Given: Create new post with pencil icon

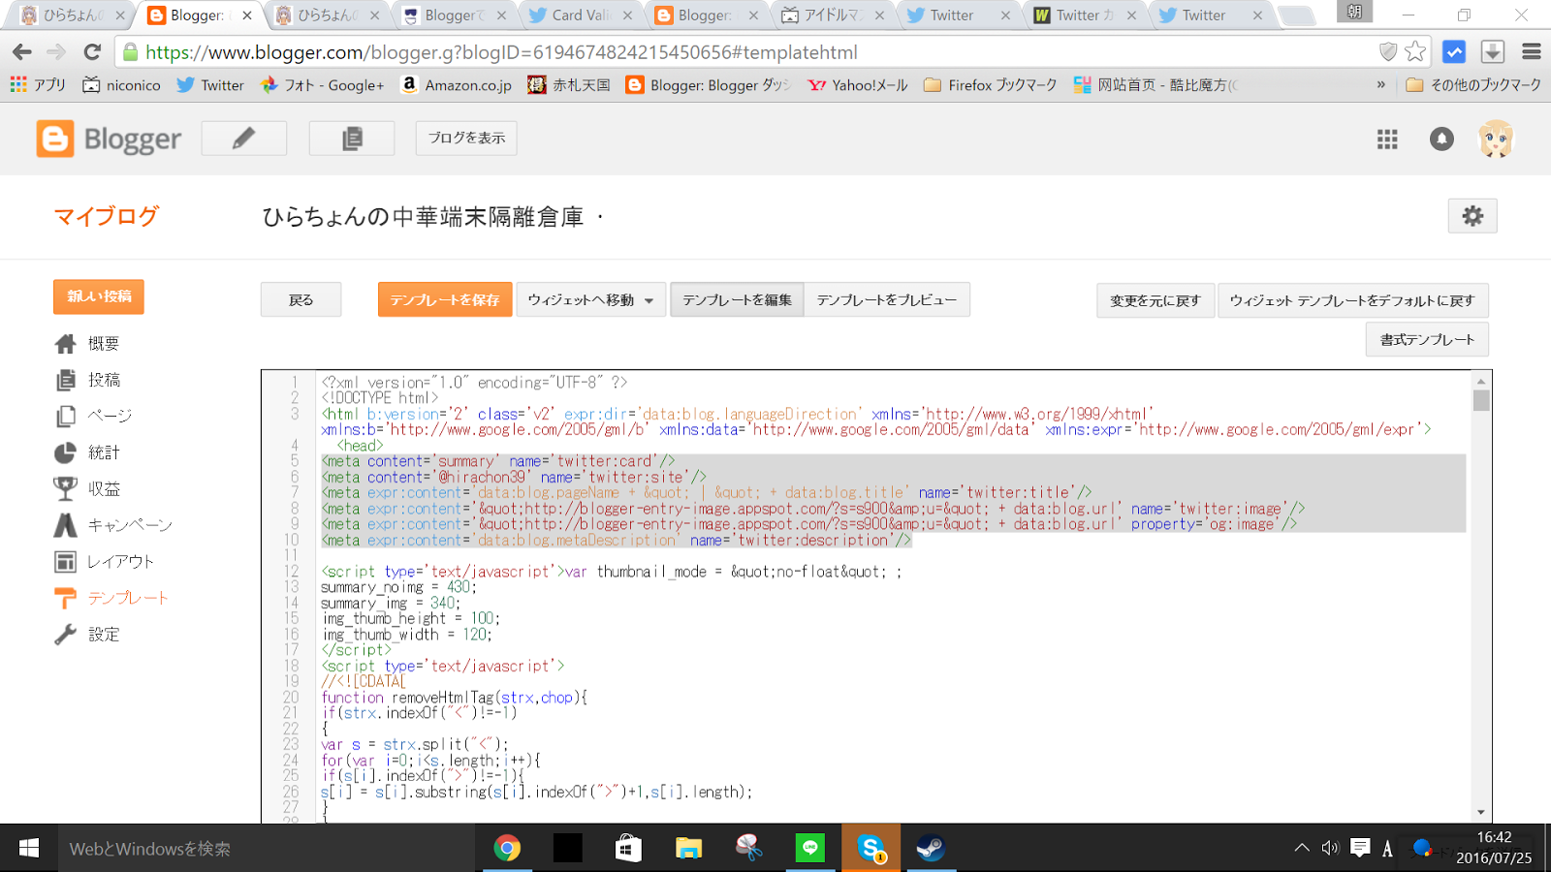Looking at the screenshot, I should coord(244,139).
